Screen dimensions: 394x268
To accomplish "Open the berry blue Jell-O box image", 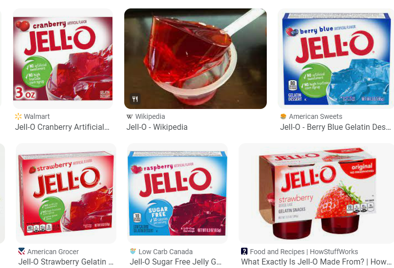I will [336, 58].
